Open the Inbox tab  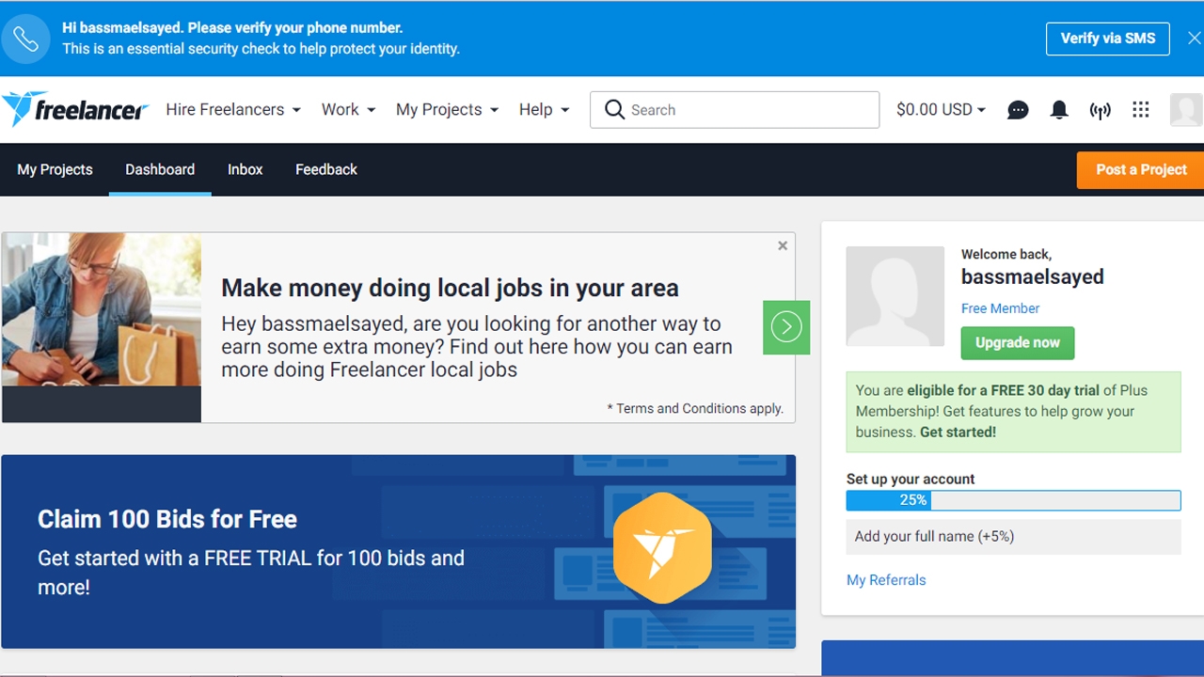(x=245, y=170)
